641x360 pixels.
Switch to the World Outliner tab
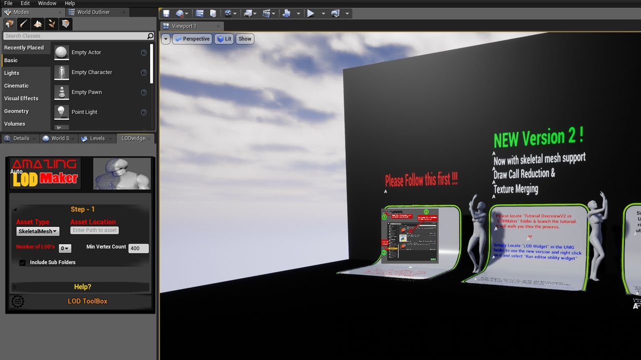pyautogui.click(x=93, y=12)
